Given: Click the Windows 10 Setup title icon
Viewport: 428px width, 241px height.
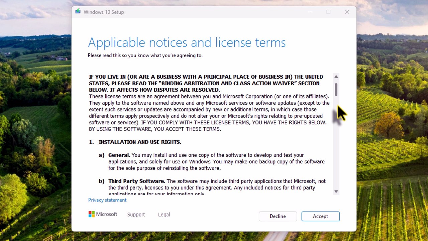Looking at the screenshot, I should (x=78, y=12).
